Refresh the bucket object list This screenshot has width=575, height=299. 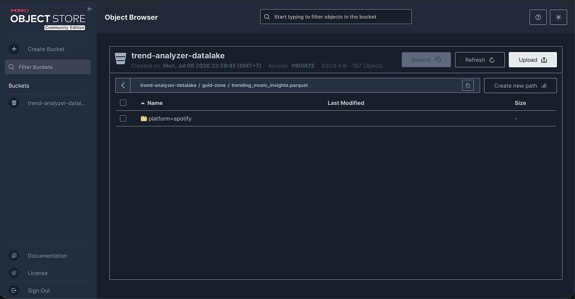click(480, 59)
